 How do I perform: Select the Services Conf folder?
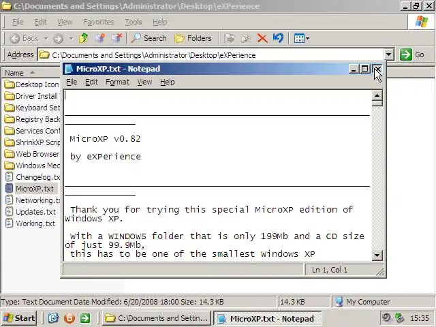tap(32, 131)
